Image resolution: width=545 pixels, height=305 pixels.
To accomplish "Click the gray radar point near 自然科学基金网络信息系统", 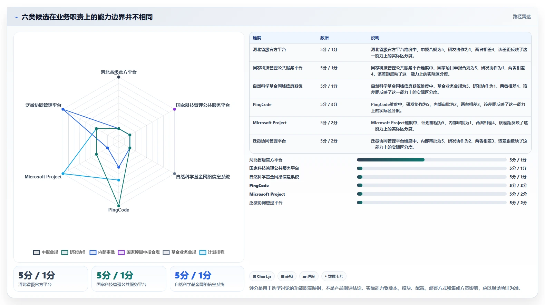I will click(175, 174).
